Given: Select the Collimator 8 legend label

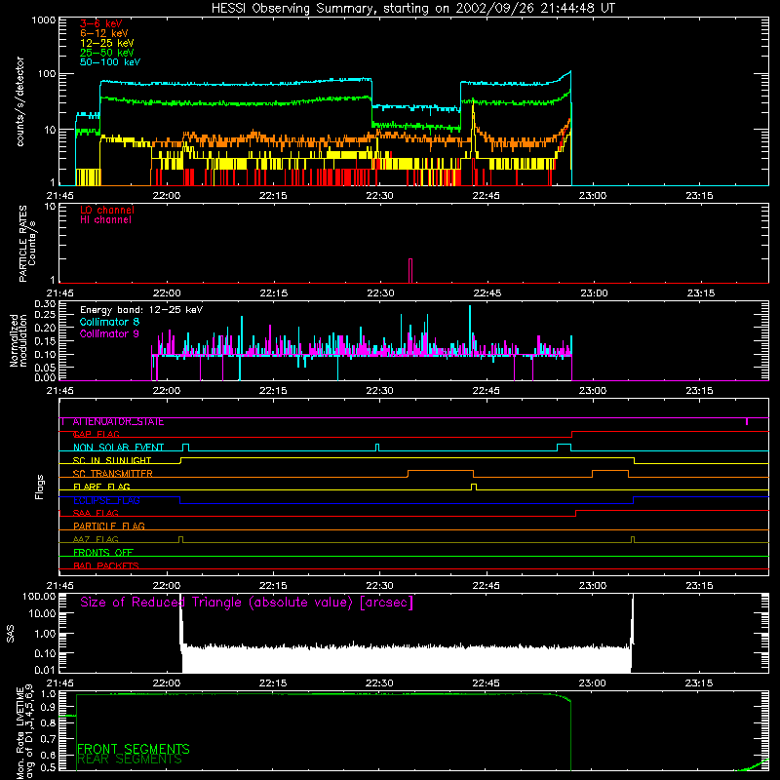Looking at the screenshot, I should pyautogui.click(x=109, y=322).
